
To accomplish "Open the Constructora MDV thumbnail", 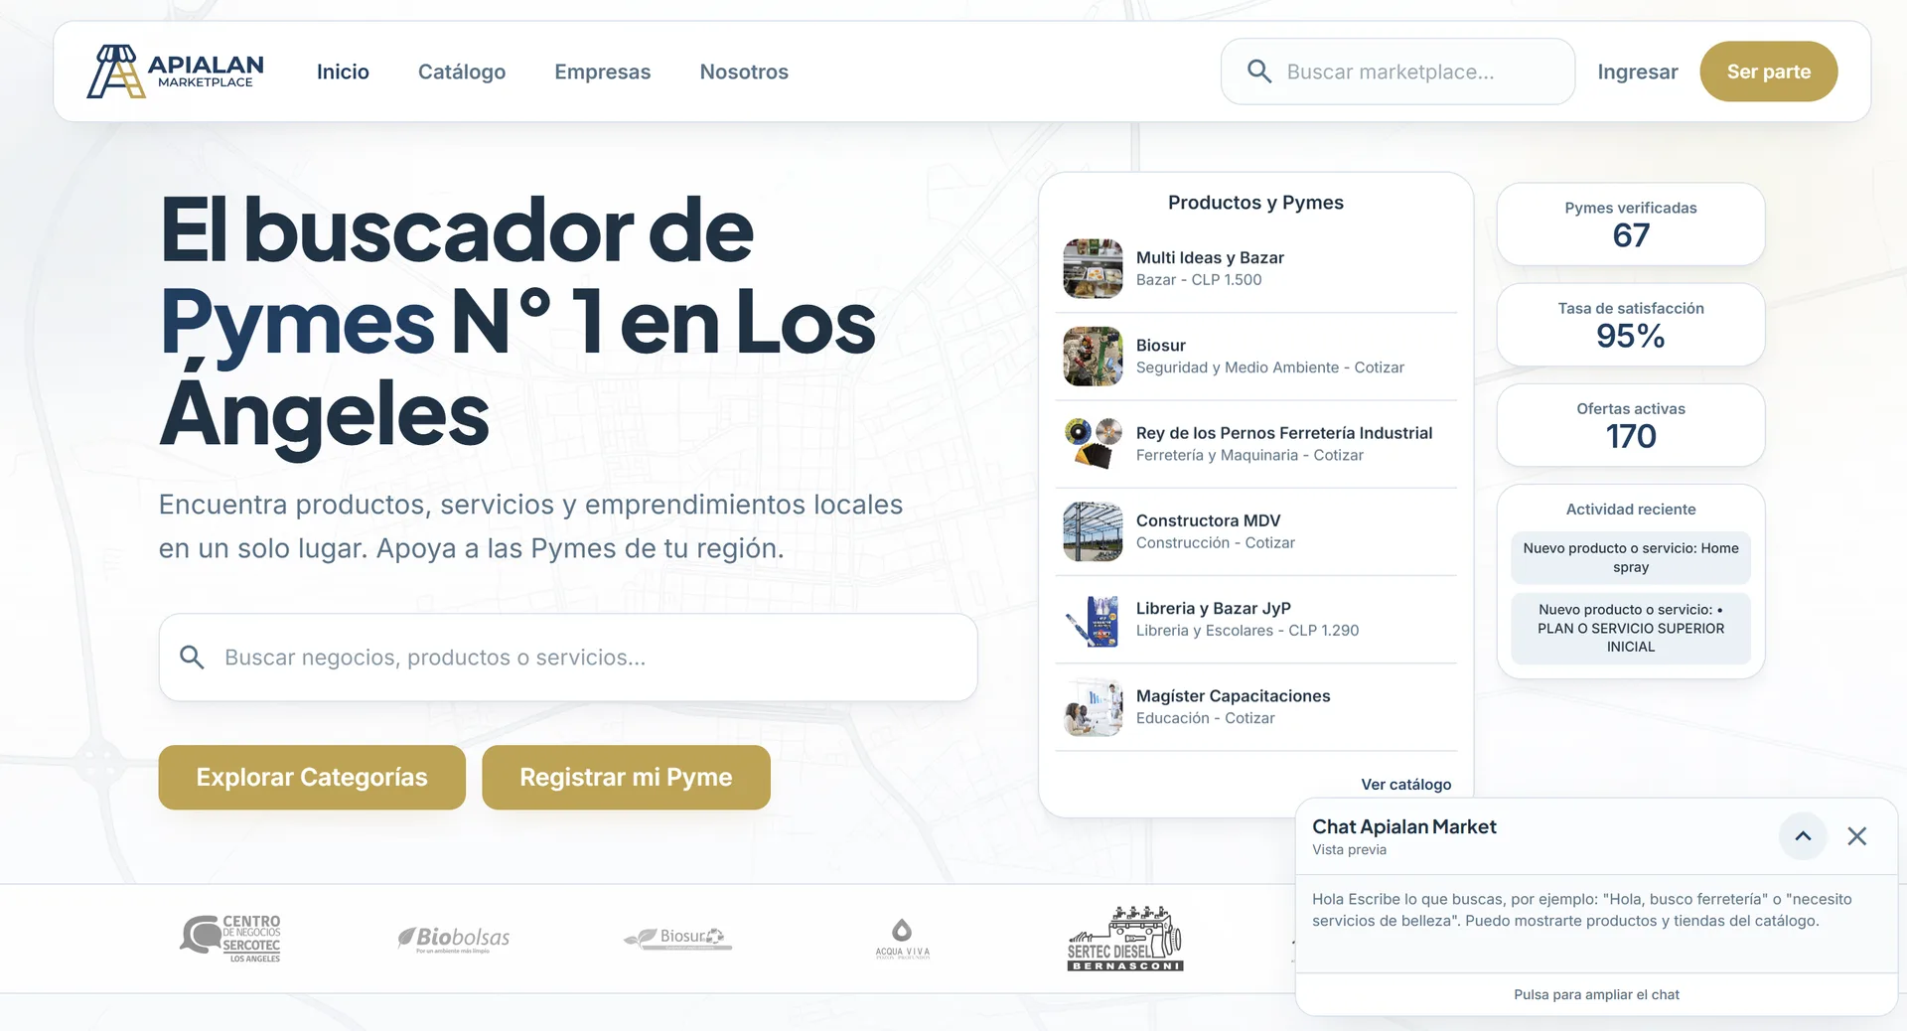I will tap(1093, 531).
